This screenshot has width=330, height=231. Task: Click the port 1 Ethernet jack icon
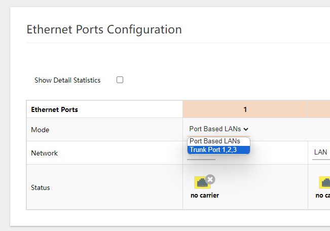[202, 183]
